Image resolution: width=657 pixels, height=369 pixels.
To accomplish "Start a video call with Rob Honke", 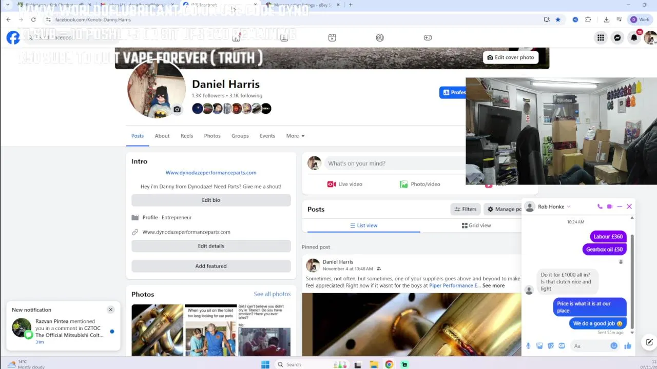I will click(610, 207).
